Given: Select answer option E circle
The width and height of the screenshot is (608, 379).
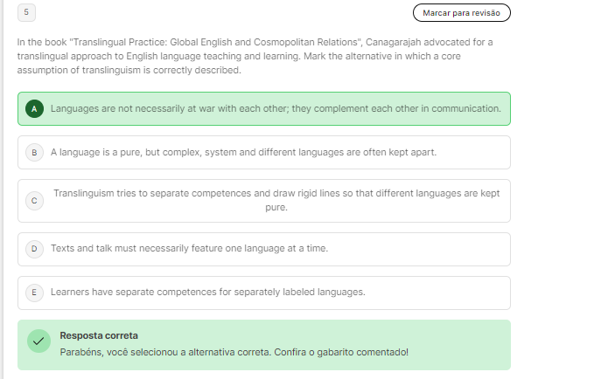Looking at the screenshot, I should point(34,293).
